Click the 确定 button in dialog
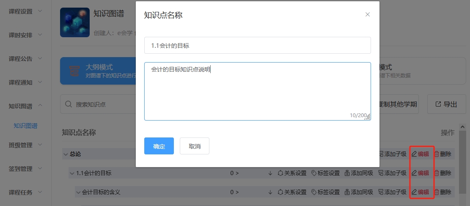The image size is (470, 206). tap(159, 146)
